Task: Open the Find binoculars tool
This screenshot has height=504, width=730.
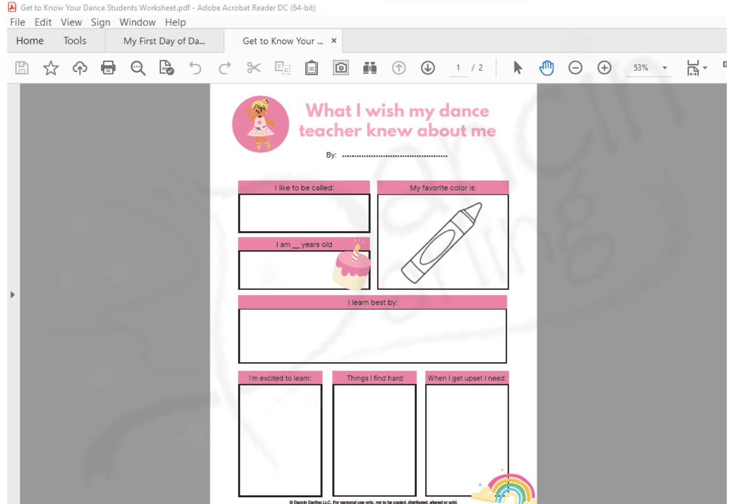Action: [370, 67]
